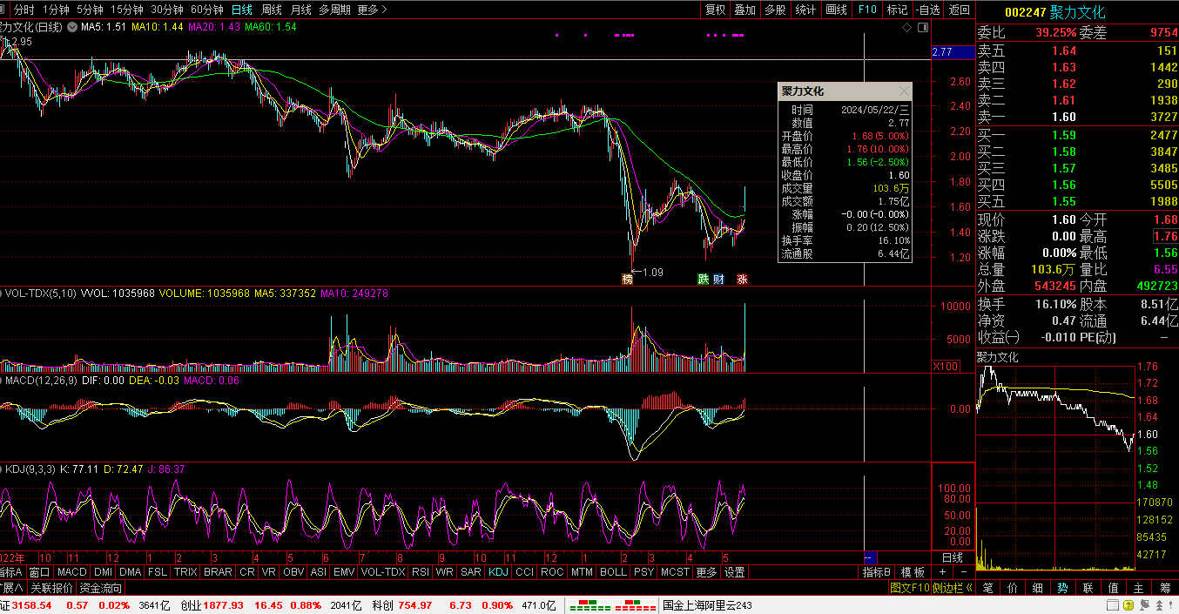Select the 主 tab in the bottom right
Screen dimensions: 1179x614
[1139, 588]
